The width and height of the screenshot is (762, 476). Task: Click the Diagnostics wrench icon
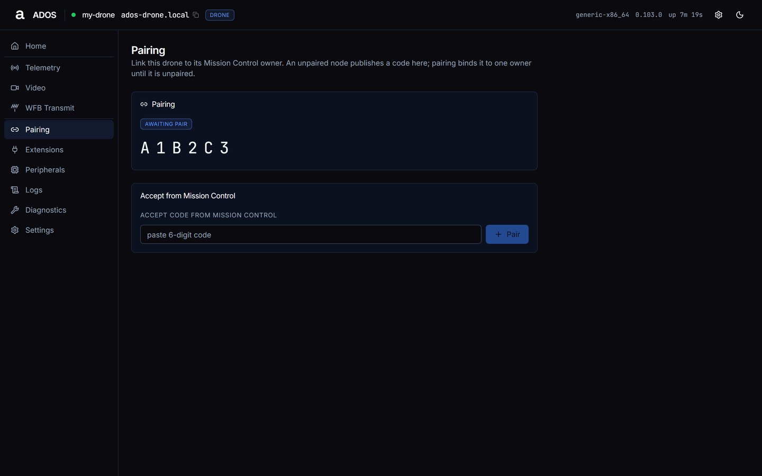click(15, 210)
